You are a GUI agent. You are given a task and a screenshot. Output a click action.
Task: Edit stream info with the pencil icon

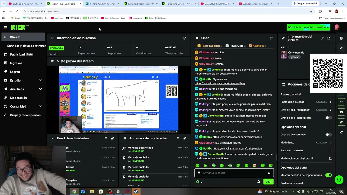click(322, 38)
